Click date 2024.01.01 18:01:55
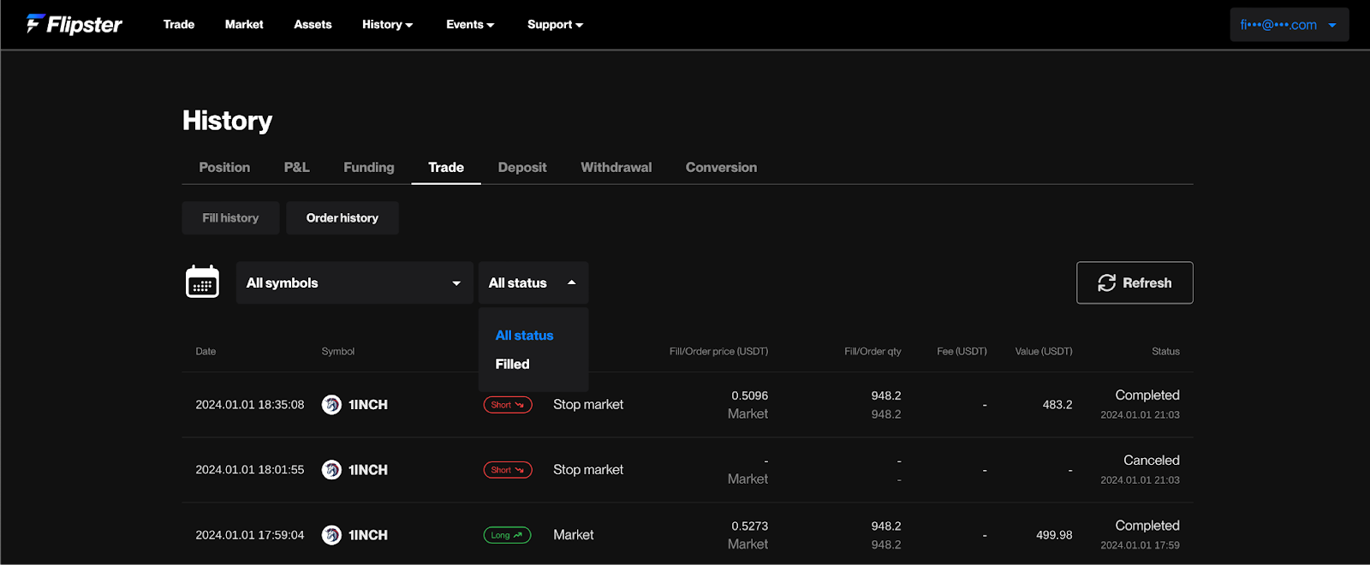The width and height of the screenshot is (1370, 565). point(250,469)
